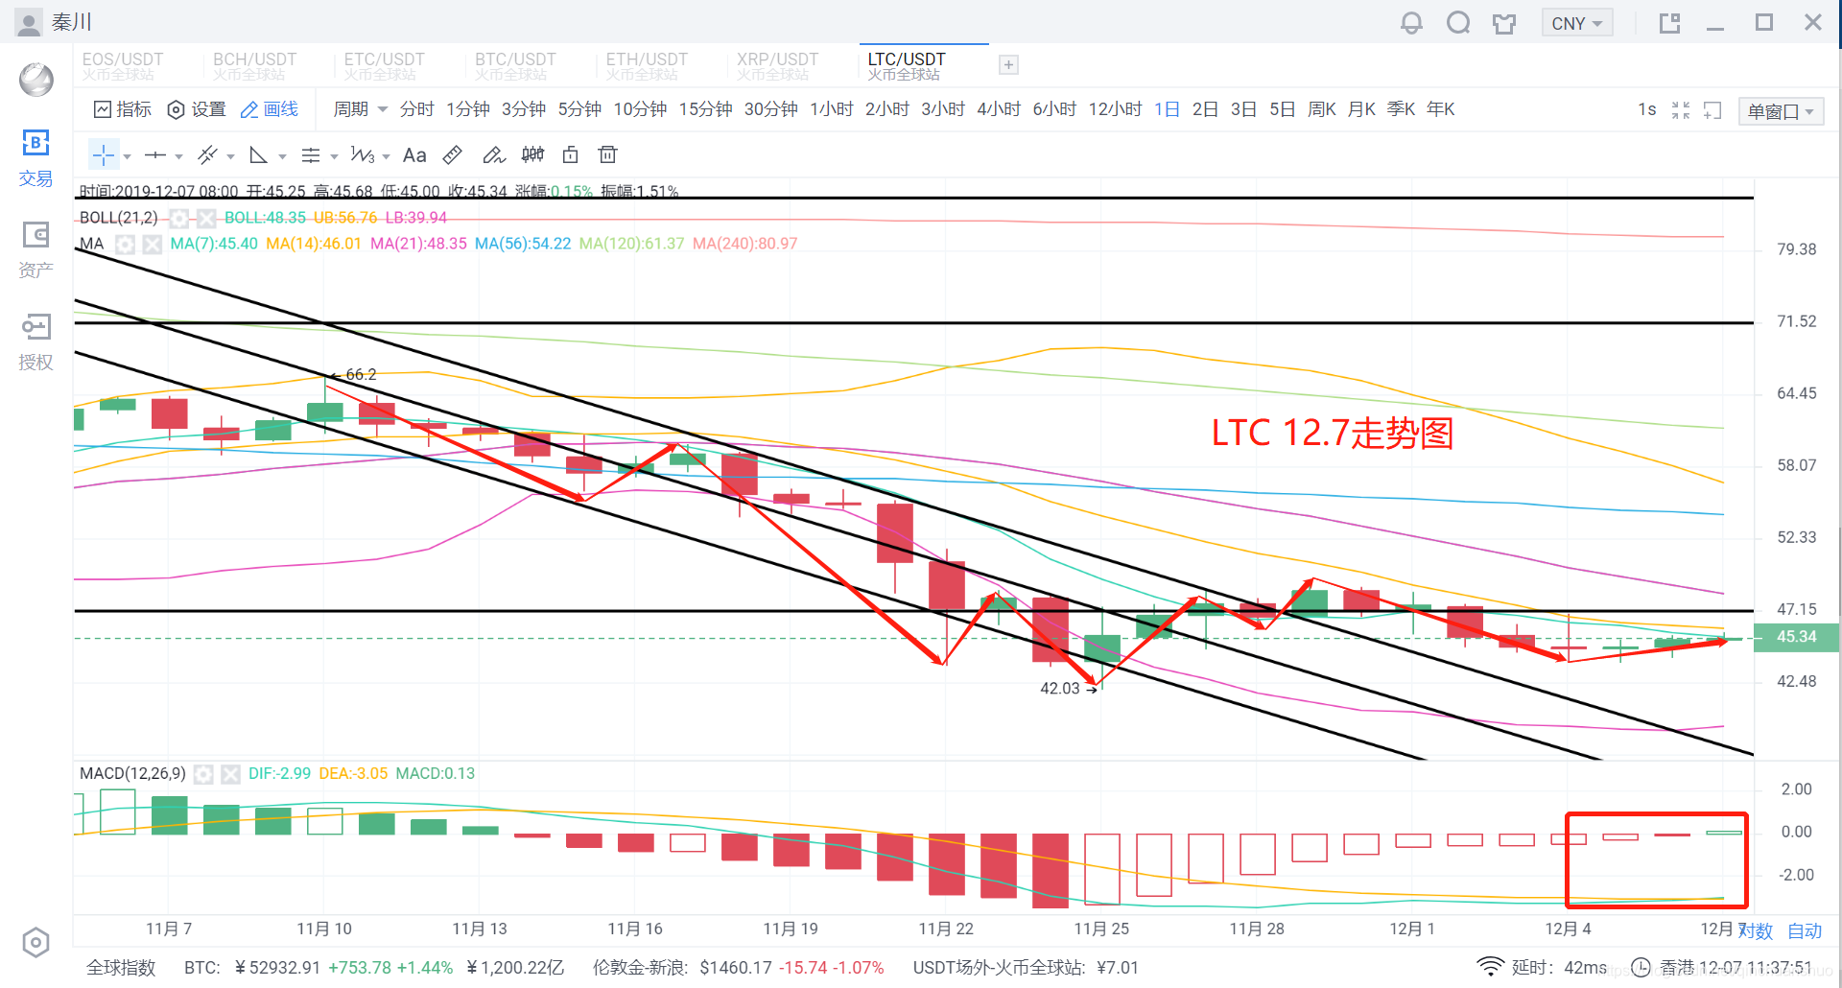1842x988 pixels.
Task: Click the pop-out window icon
Action: pos(1670,23)
